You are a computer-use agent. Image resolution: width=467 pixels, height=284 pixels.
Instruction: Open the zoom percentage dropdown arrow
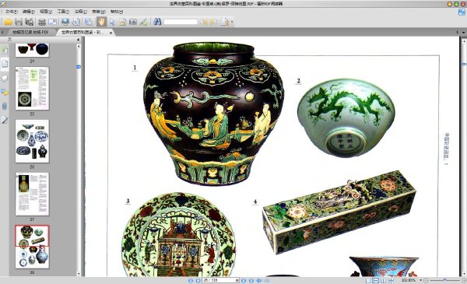pyautogui.click(x=421, y=280)
